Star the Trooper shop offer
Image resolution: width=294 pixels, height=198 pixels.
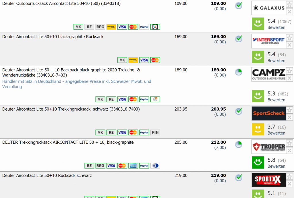(289, 143)
